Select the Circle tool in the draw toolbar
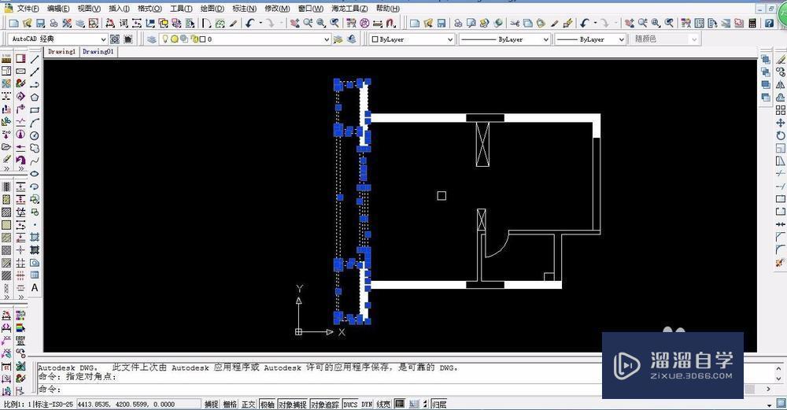This screenshot has height=410, width=787. (35, 135)
